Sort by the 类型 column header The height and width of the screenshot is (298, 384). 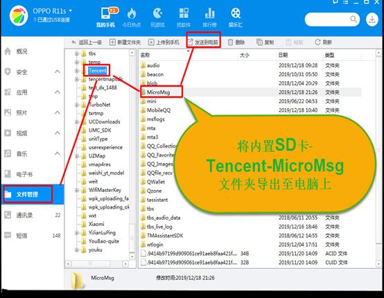[342, 55]
